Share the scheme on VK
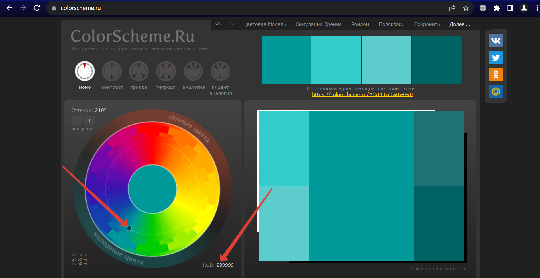Image resolution: width=540 pixels, height=278 pixels. [x=496, y=40]
